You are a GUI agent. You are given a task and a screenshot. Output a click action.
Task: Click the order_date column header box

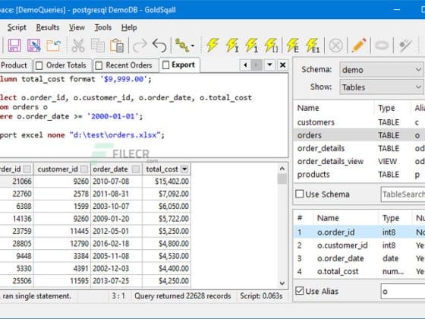coord(136,169)
